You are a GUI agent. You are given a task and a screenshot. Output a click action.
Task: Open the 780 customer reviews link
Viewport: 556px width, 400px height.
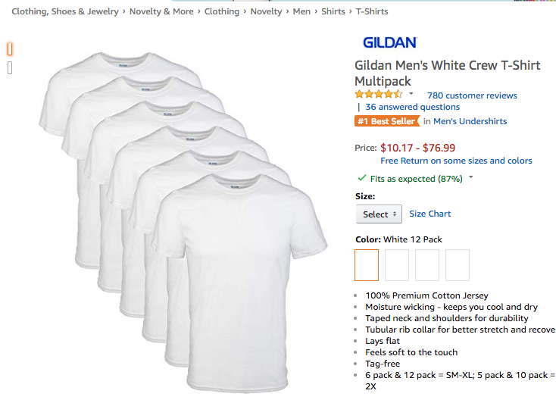472,95
